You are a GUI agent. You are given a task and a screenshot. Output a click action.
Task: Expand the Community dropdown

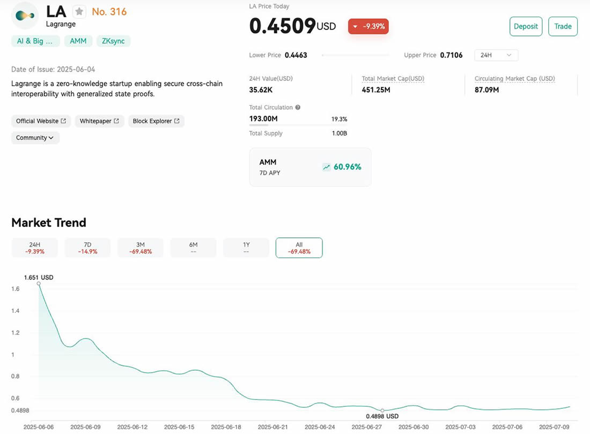coord(35,138)
